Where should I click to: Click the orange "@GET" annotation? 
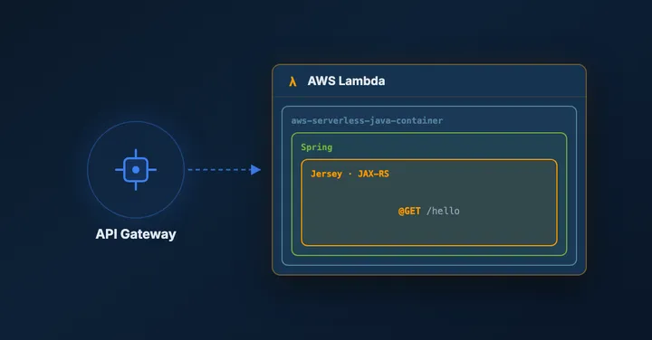point(409,211)
